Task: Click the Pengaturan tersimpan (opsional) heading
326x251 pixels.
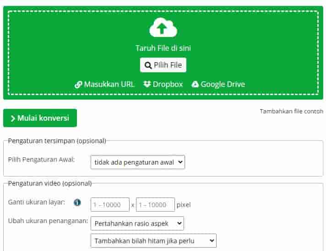Action: pyautogui.click(x=57, y=141)
